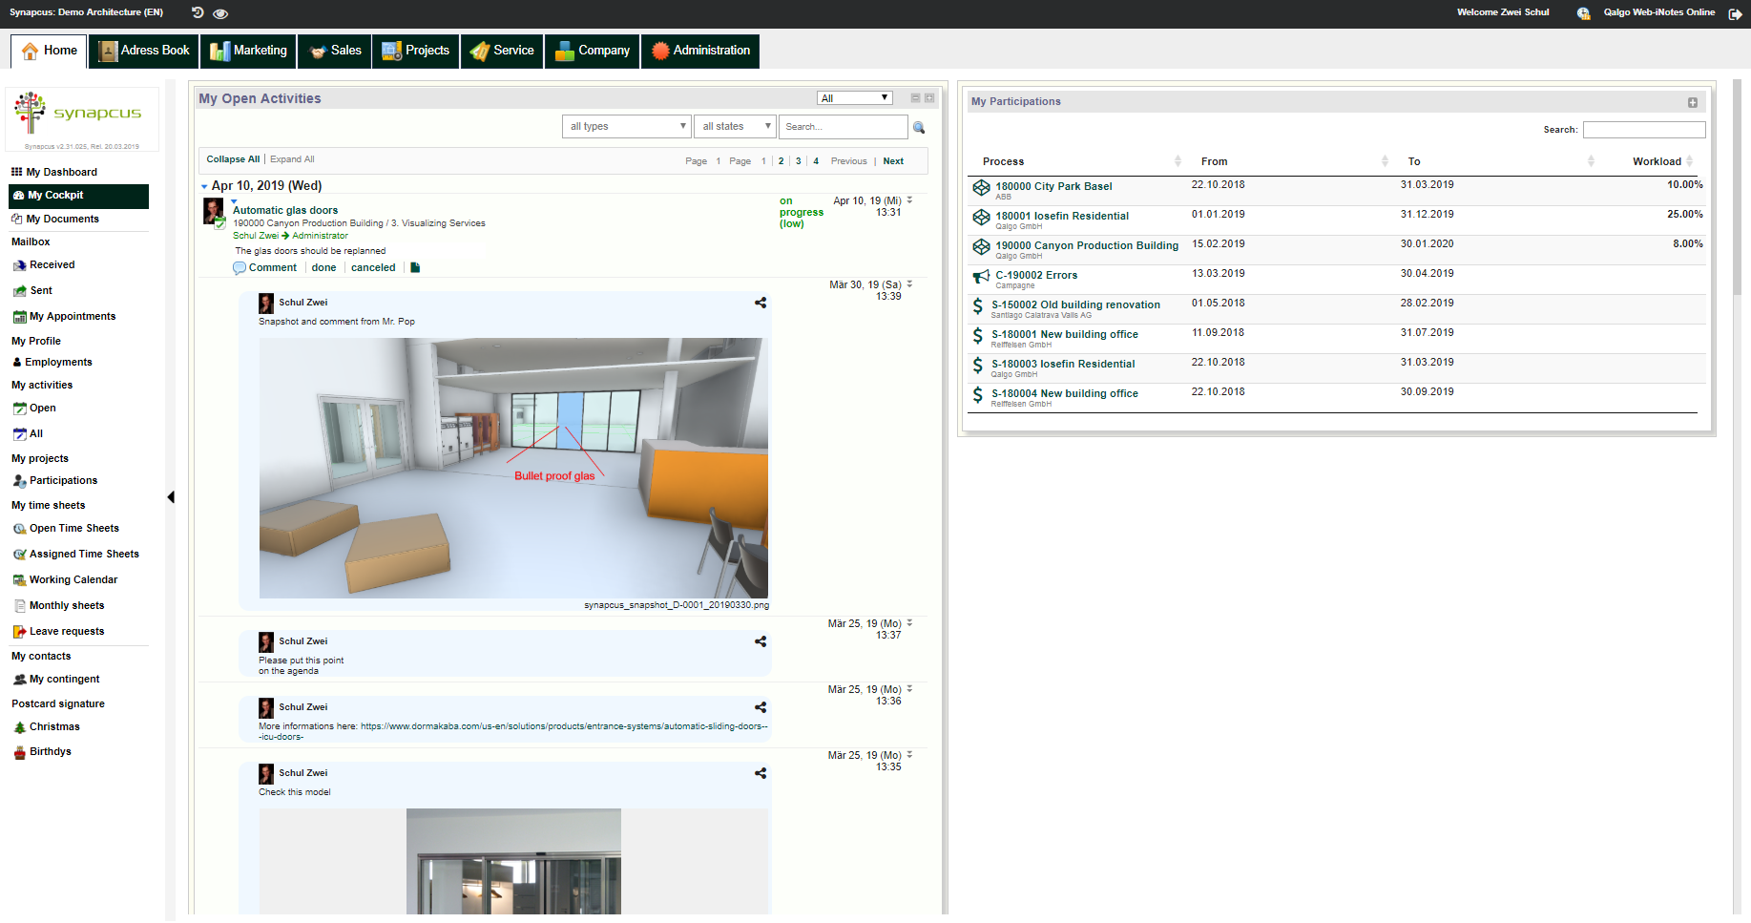Share the 'More informations here' comment
The image size is (1751, 923).
[761, 707]
